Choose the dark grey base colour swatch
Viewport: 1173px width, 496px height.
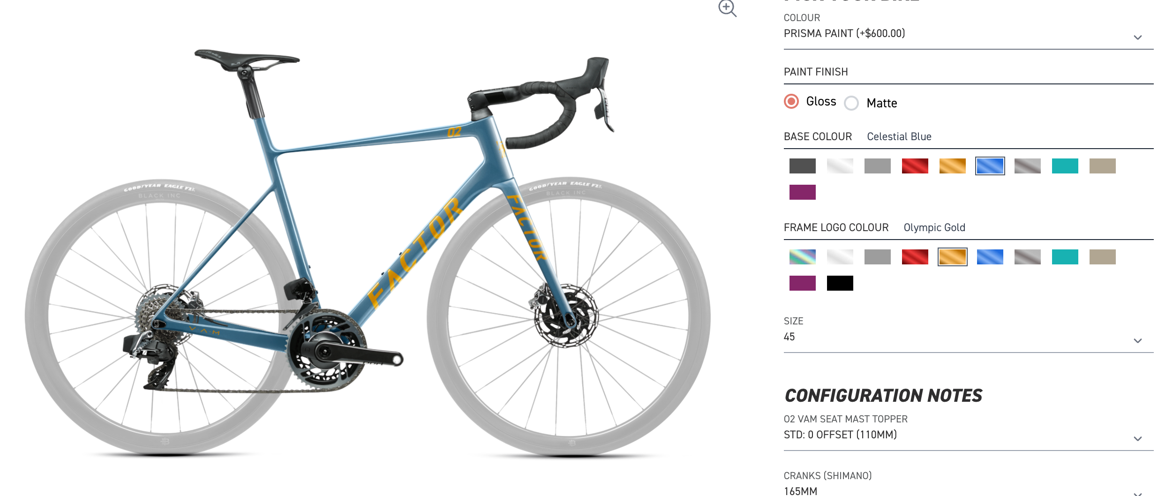pyautogui.click(x=802, y=166)
